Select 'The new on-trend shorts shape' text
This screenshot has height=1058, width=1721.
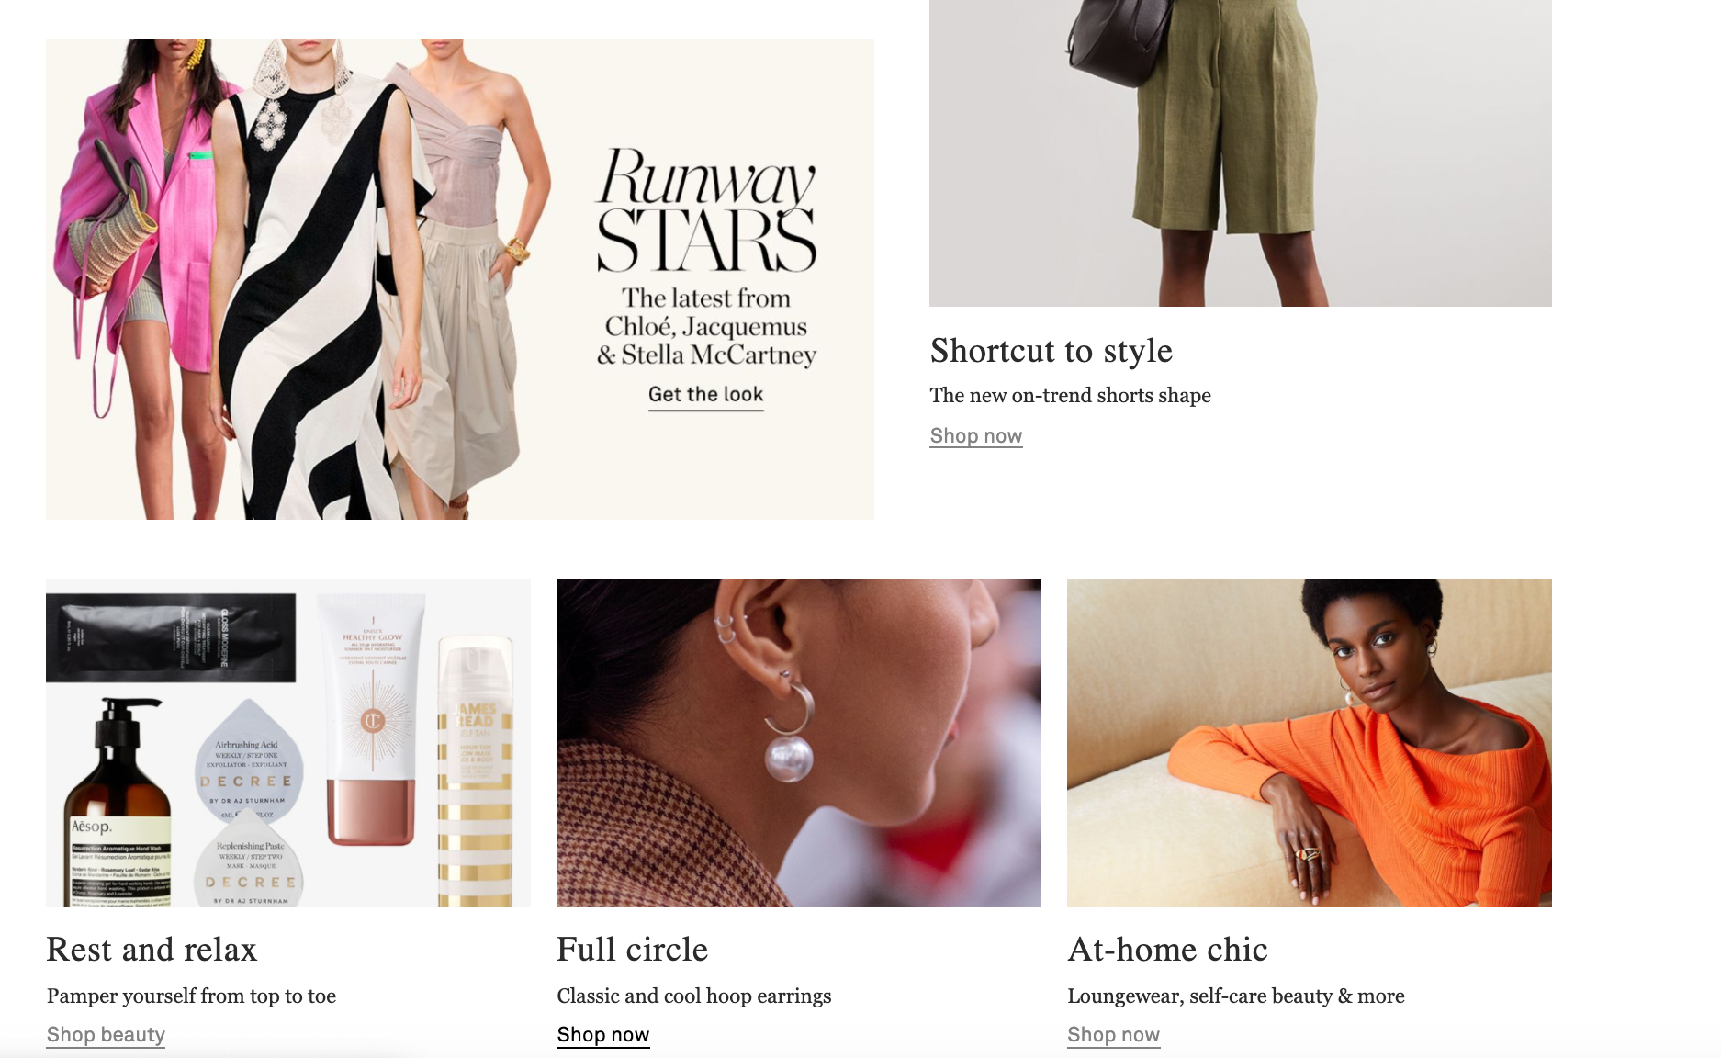1071,396
